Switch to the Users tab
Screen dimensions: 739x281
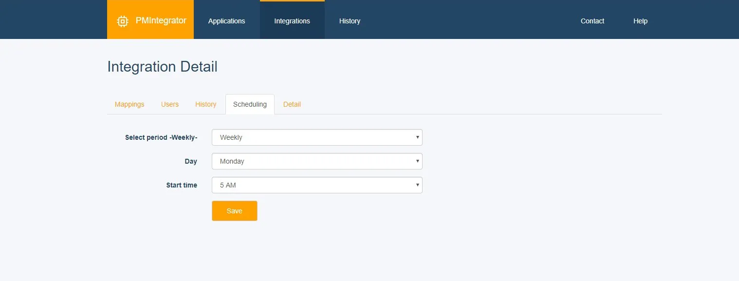(169, 104)
